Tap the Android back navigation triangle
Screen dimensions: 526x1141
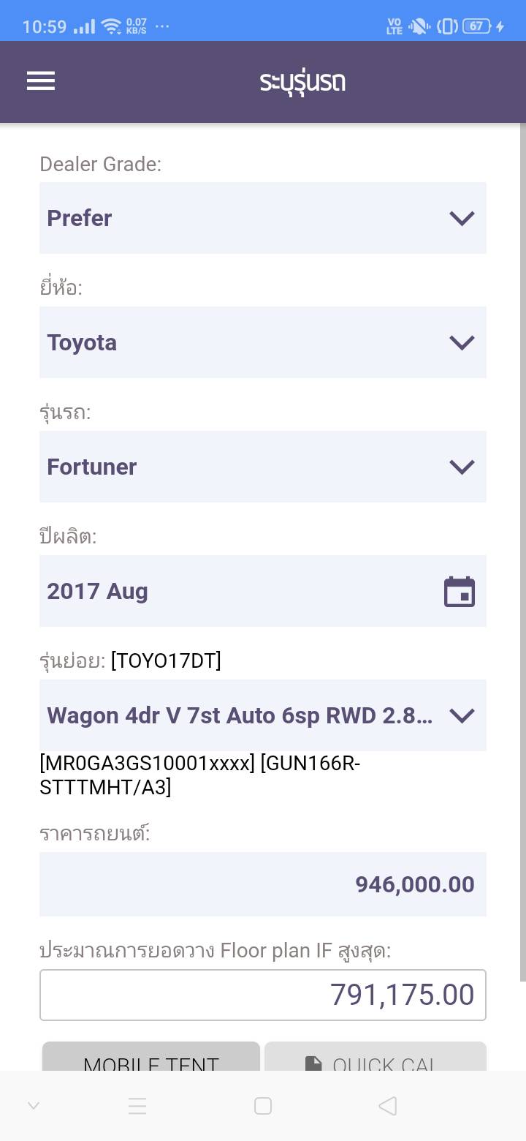(x=388, y=1106)
